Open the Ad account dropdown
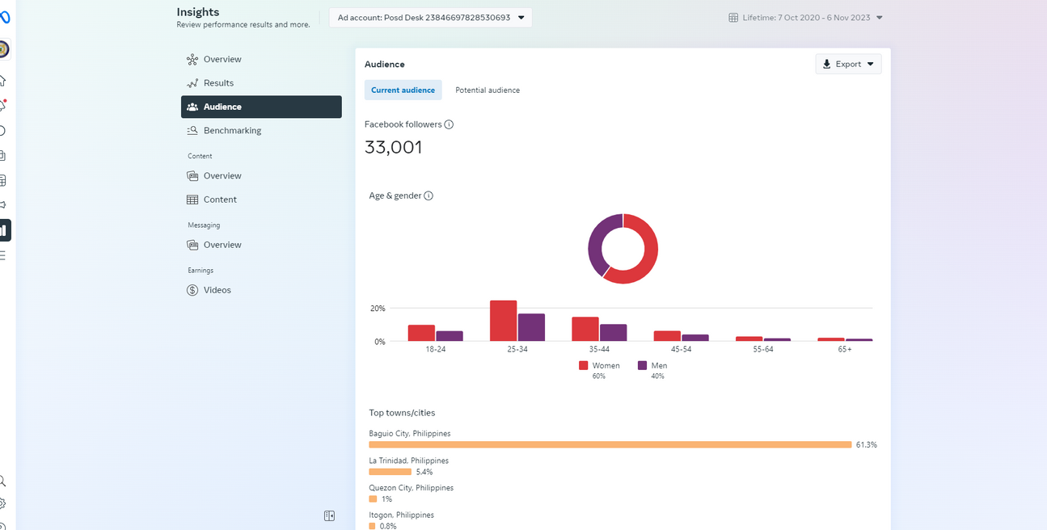The height and width of the screenshot is (530, 1047). (x=430, y=17)
